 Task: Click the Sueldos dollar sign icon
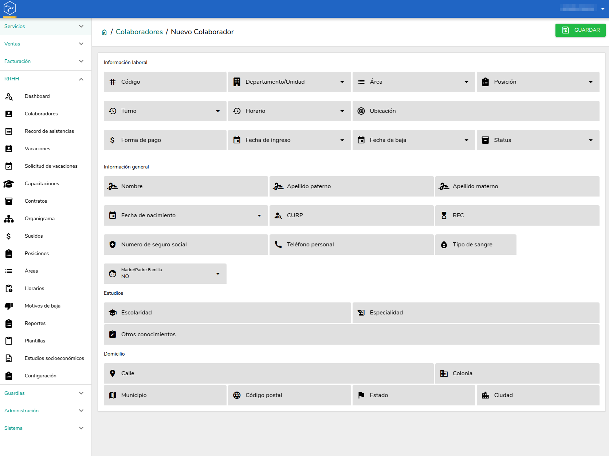9,236
